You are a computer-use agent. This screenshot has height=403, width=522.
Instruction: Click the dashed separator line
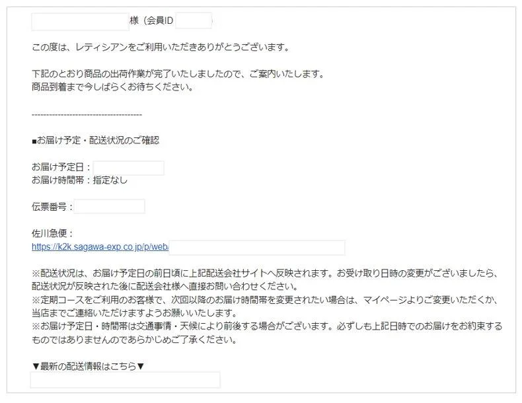pos(87,115)
